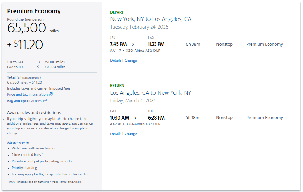Click the More room heading
The image size is (303, 192).
click(x=18, y=143)
